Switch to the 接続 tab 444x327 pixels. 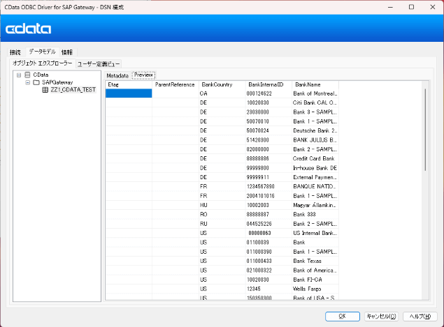point(15,52)
